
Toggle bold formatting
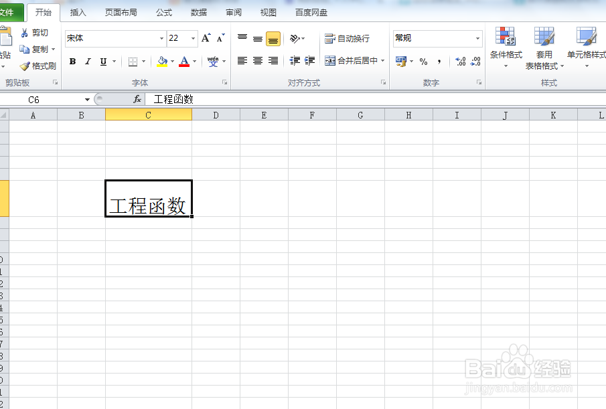[x=72, y=62]
